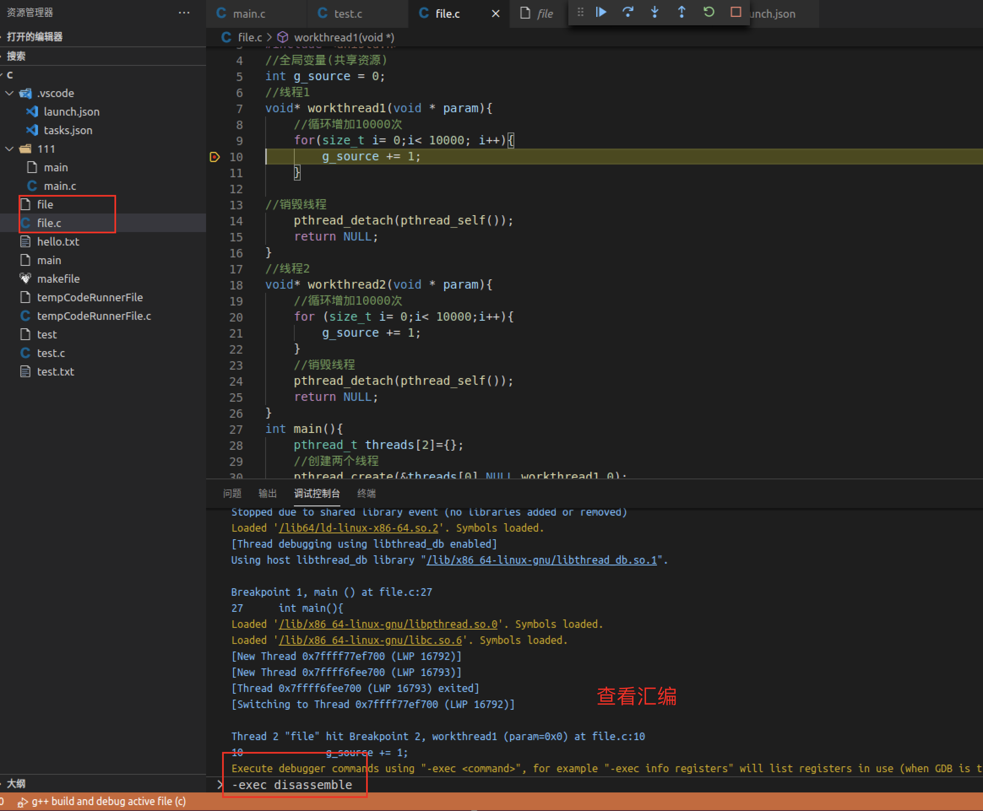Open makefile in the explorer
Viewport: 983px width, 811px height.
coord(58,279)
